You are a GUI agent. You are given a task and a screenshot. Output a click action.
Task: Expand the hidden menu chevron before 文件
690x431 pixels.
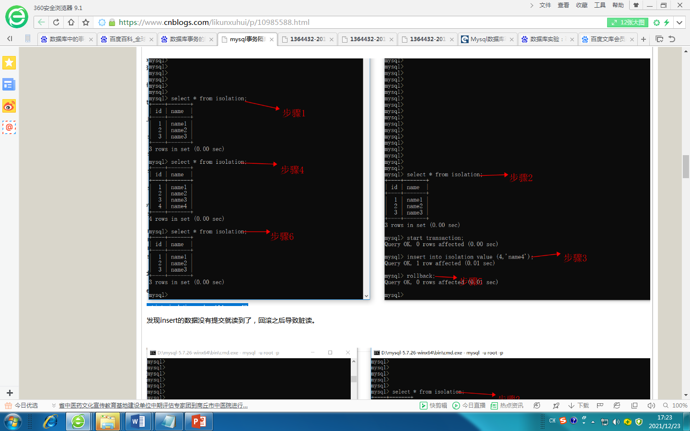pos(531,5)
